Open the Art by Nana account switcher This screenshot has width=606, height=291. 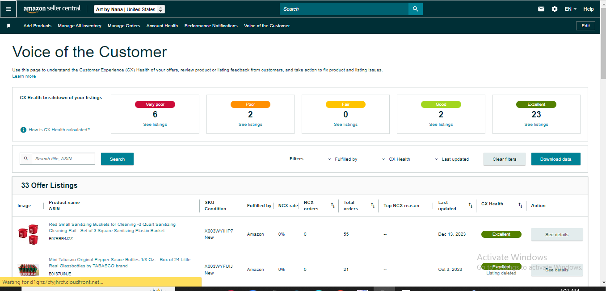pyautogui.click(x=130, y=9)
